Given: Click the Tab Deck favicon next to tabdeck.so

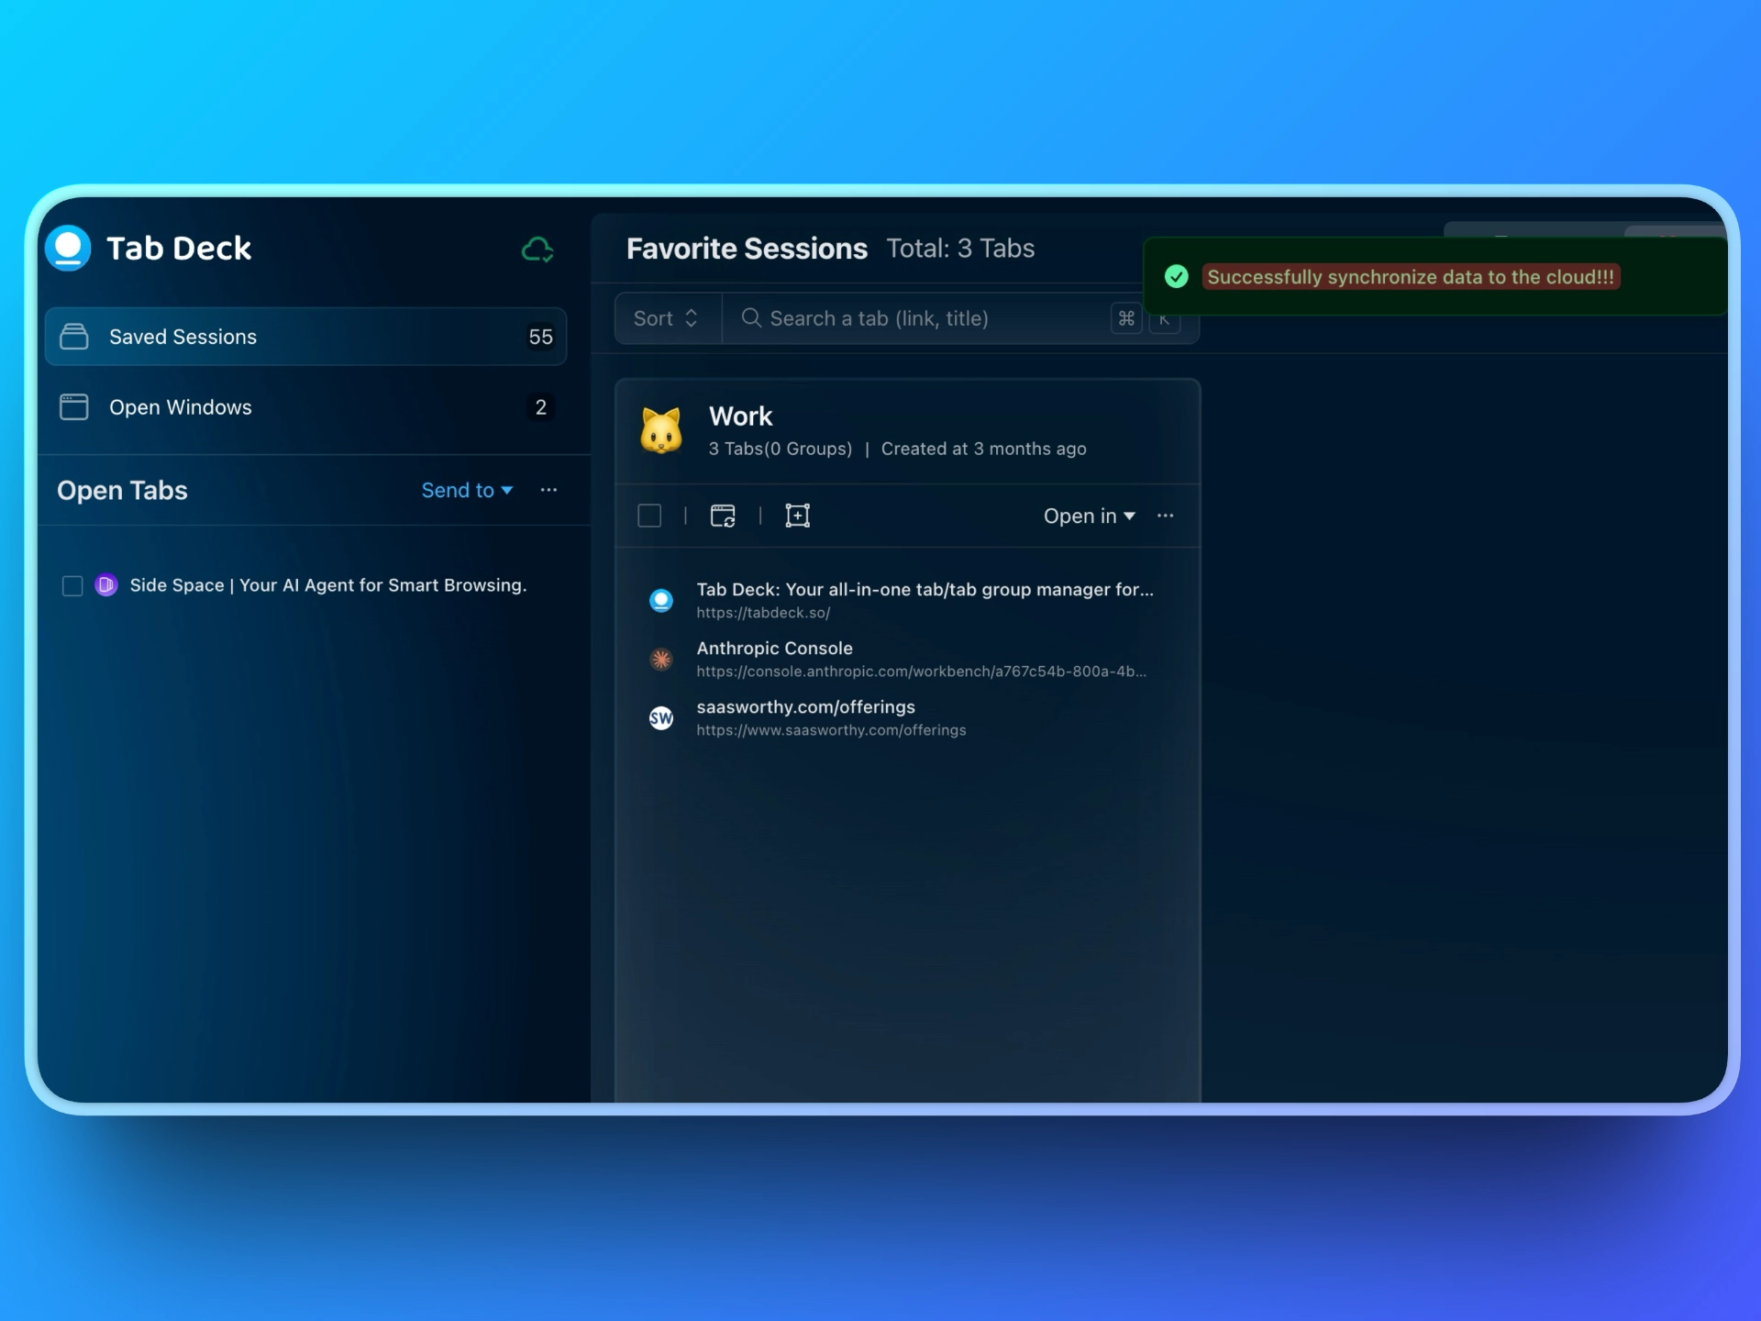Looking at the screenshot, I should pyautogui.click(x=662, y=600).
